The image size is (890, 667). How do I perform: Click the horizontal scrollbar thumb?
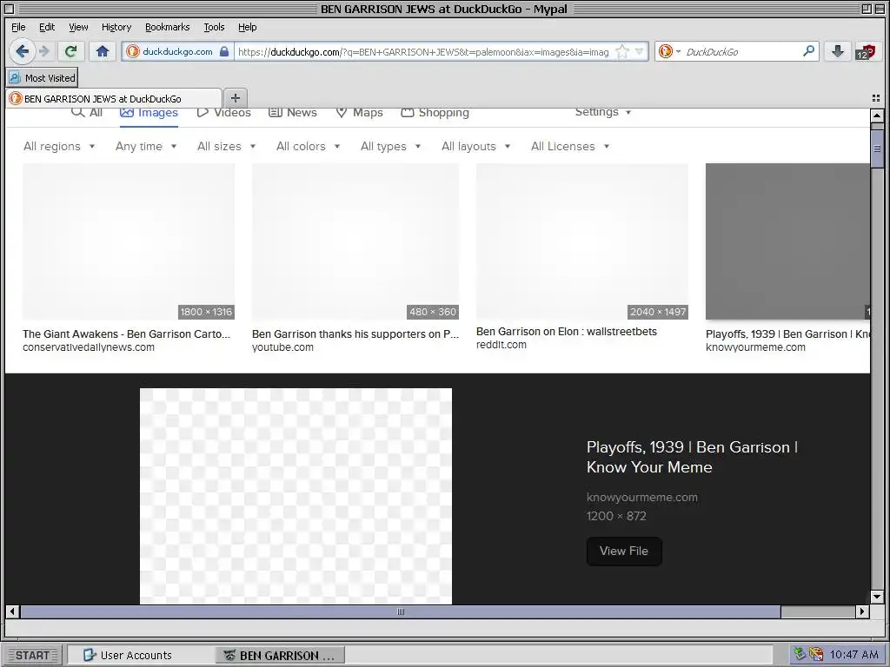(401, 611)
